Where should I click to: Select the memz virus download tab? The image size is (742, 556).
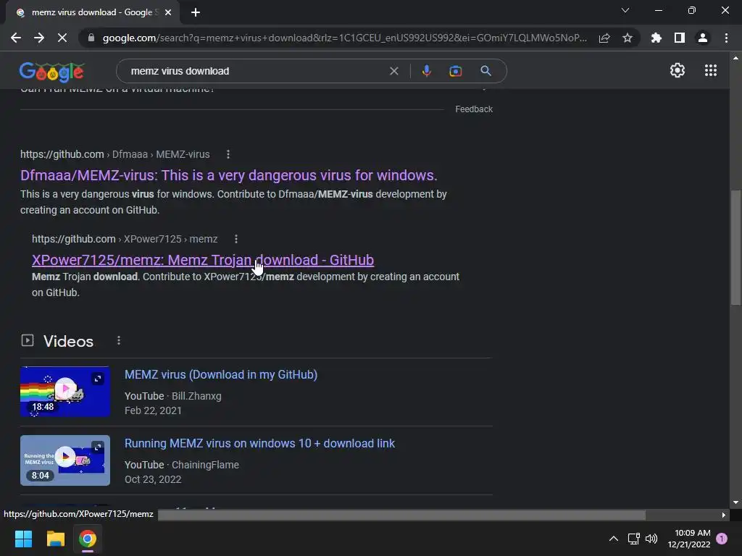92,12
